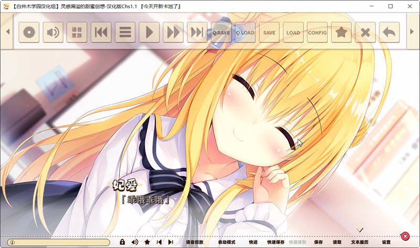Click the double-arrow fast forward button
The image size is (420, 248).
tap(173, 32)
